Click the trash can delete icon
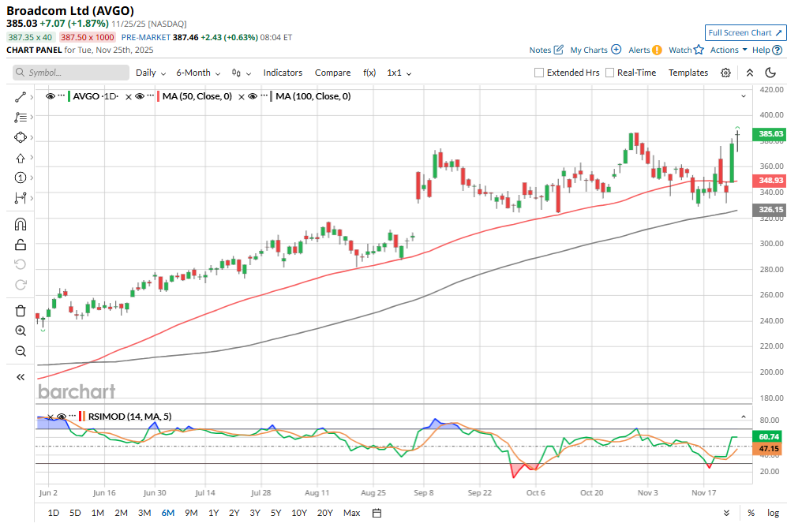 click(x=21, y=311)
